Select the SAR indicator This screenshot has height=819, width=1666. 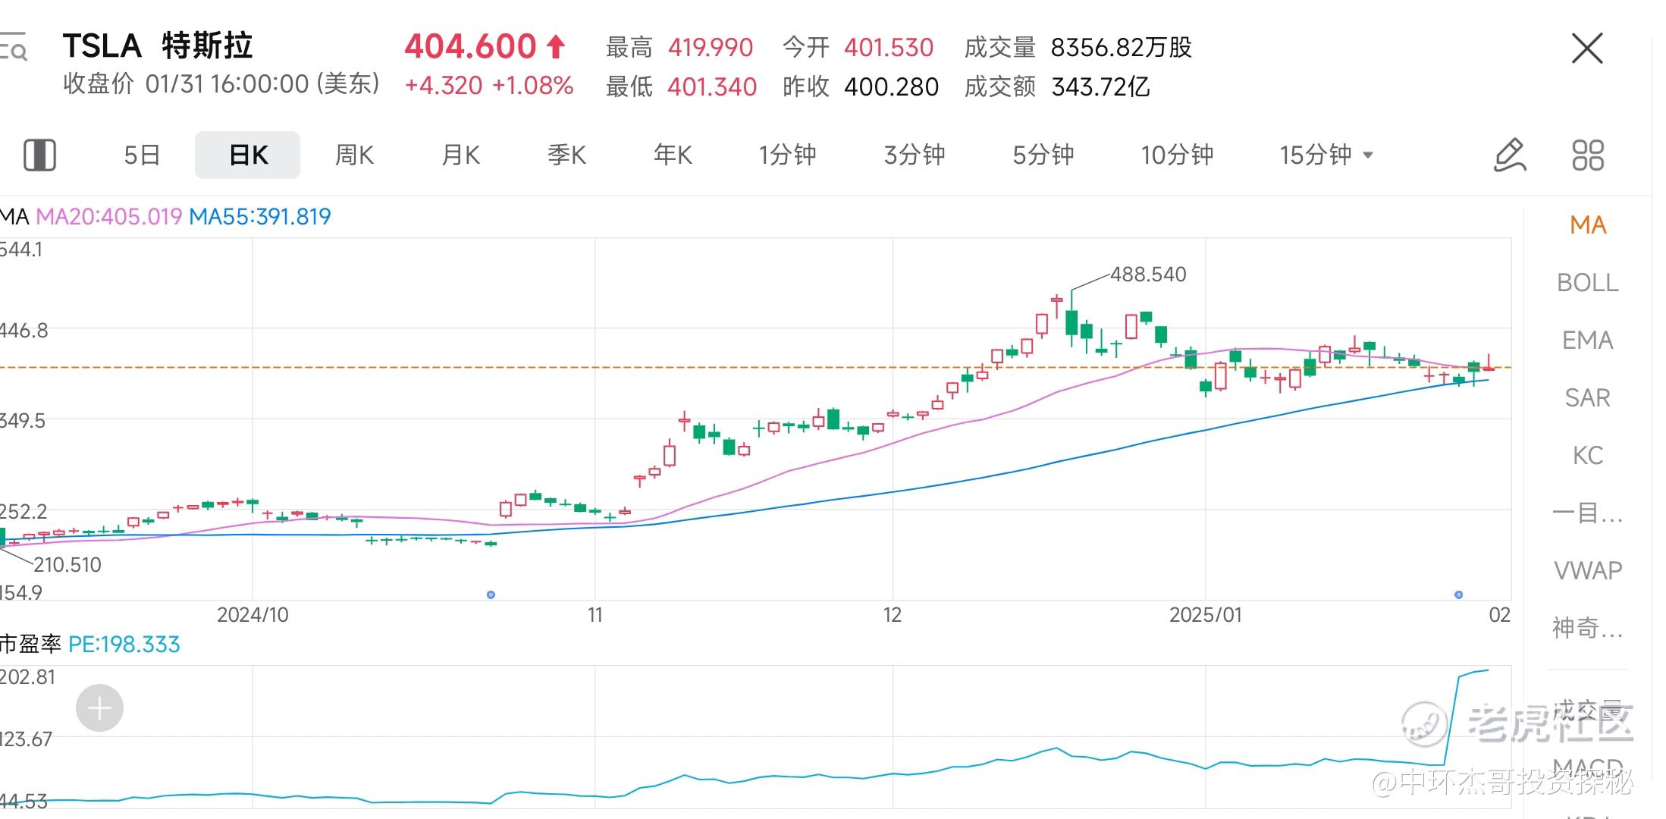coord(1588,398)
